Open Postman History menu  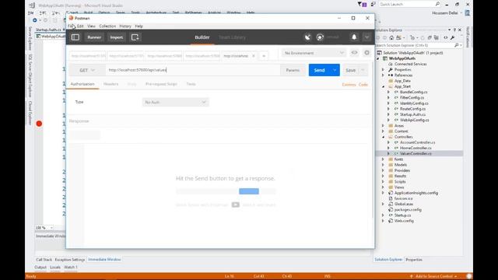[x=125, y=26]
